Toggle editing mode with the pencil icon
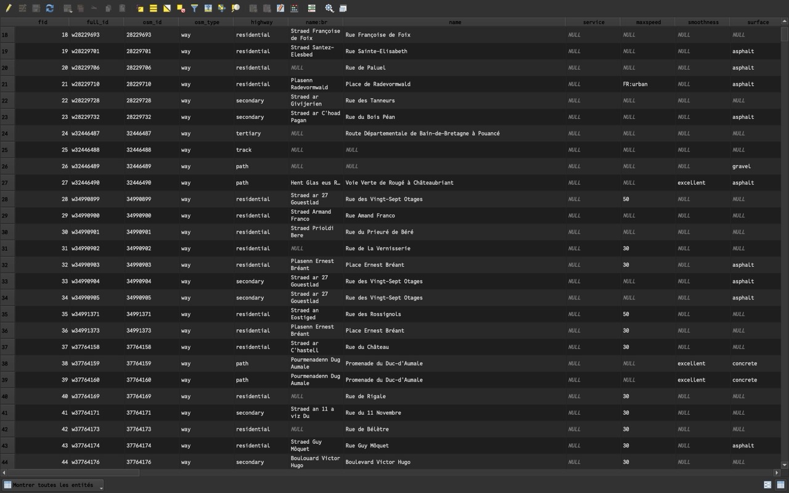 (x=9, y=9)
